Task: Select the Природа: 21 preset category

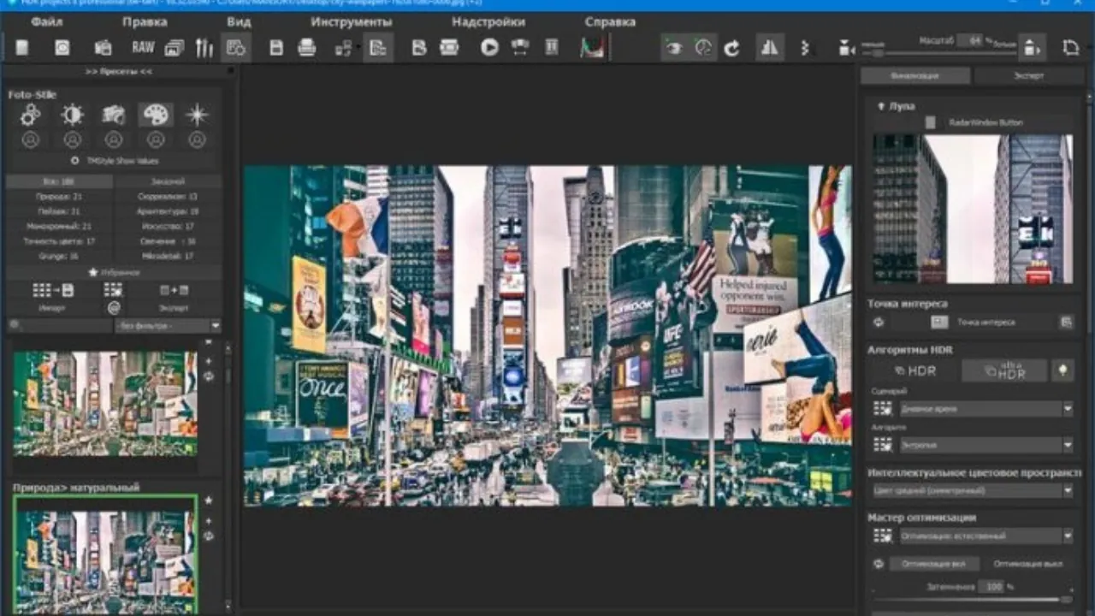Action: [59, 196]
